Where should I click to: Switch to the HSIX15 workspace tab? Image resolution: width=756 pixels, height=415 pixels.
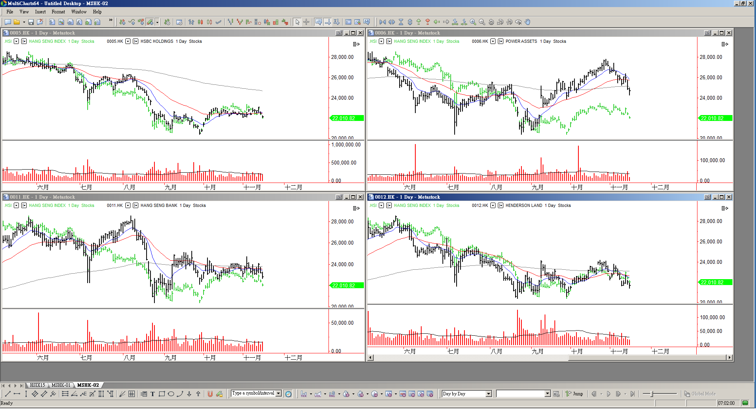(38, 385)
